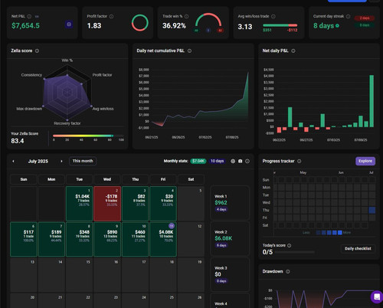This screenshot has width=383, height=308.
Task: Click the $351 average win value
Action: [x=267, y=30]
